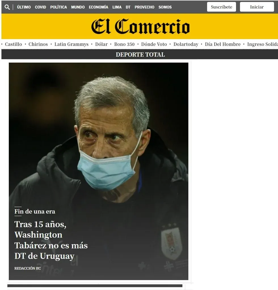Click the Suscríbete button
The width and height of the screenshot is (278, 290).
click(222, 7)
